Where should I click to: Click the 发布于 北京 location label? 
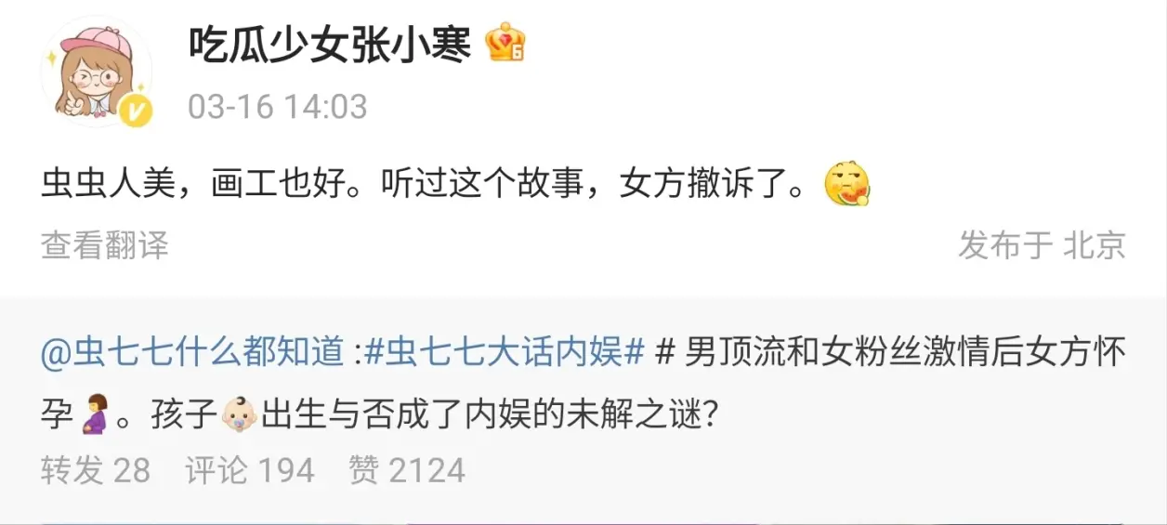point(1042,245)
